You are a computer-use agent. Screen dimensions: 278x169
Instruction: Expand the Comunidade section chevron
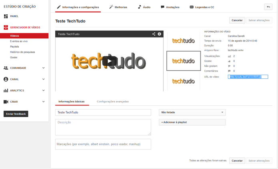tap(44, 68)
